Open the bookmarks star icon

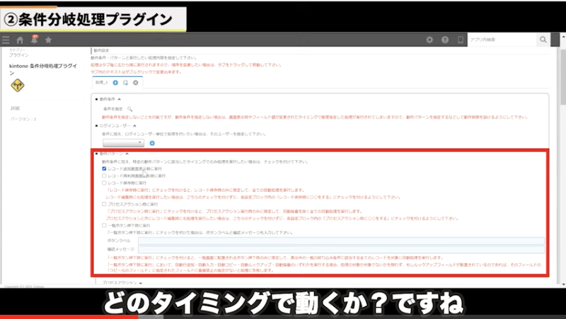pos(48,40)
